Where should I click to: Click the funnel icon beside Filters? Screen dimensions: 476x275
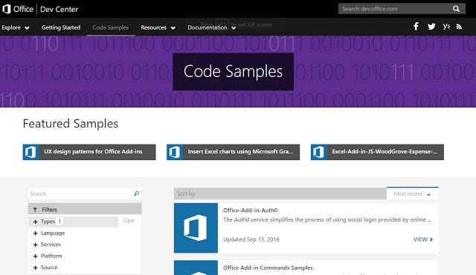coord(35,210)
